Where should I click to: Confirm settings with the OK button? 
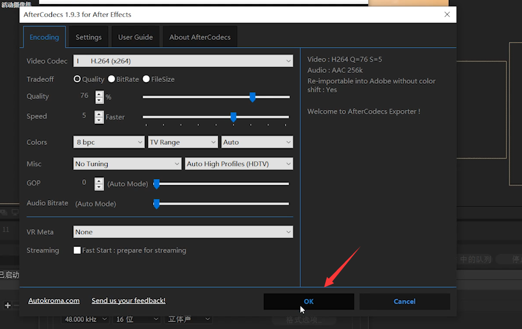click(x=308, y=301)
